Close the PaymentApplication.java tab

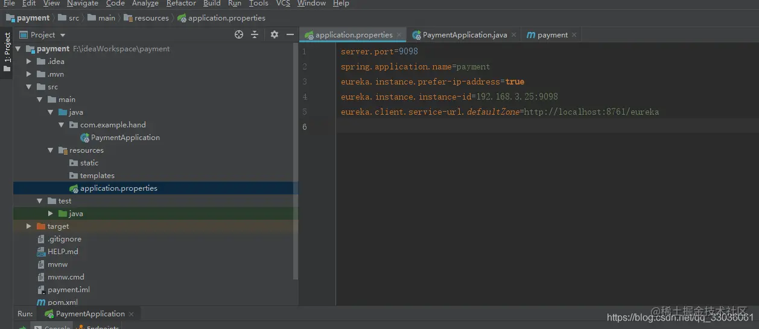[514, 35]
